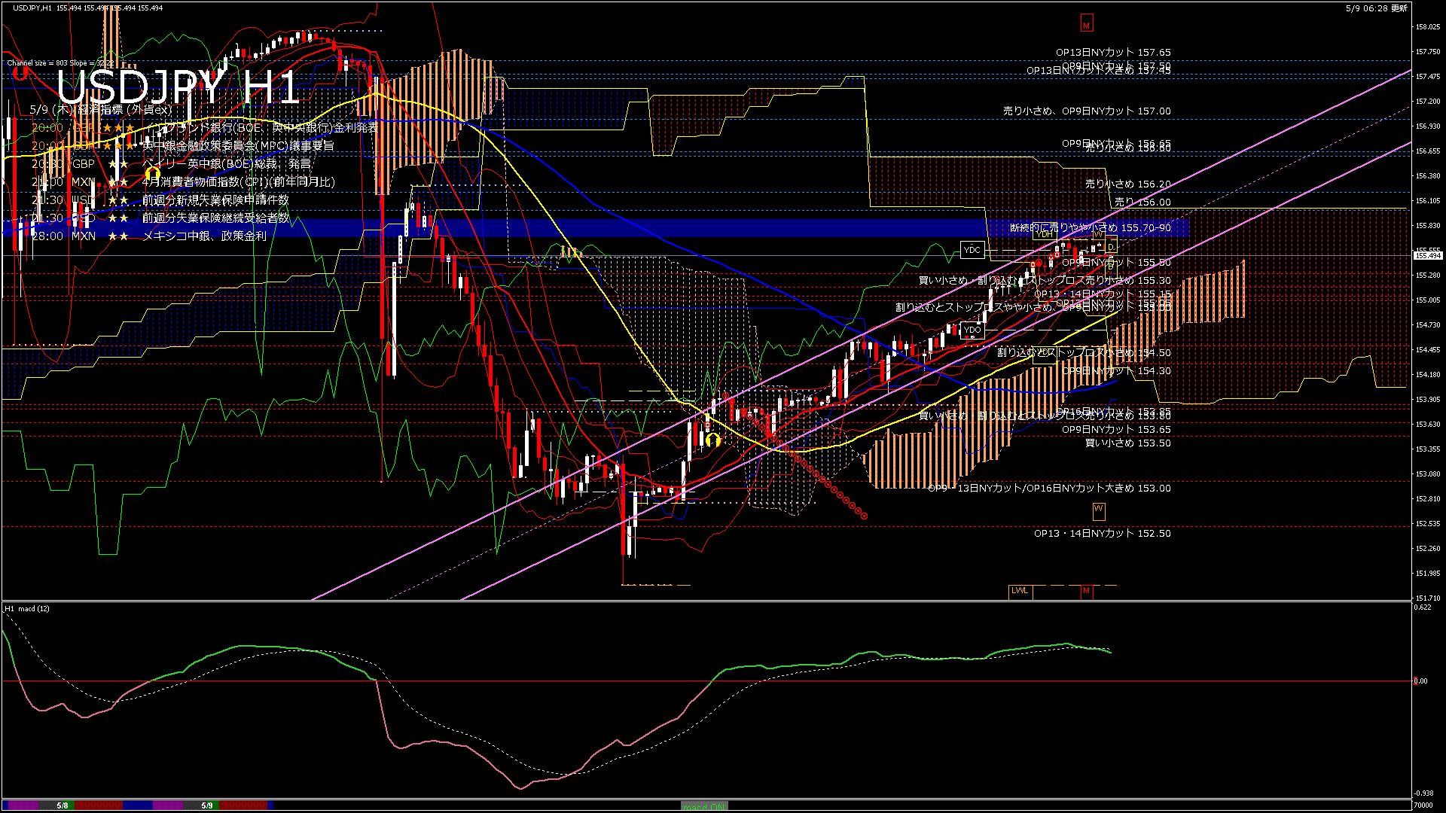Click the 5/9 session date bar

[x=207, y=805]
